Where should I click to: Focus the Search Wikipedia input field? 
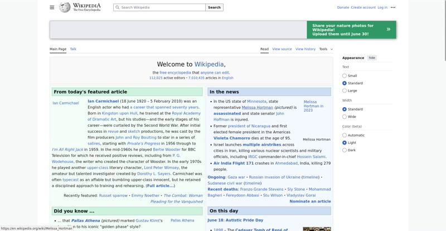pyautogui.click(x=159, y=7)
